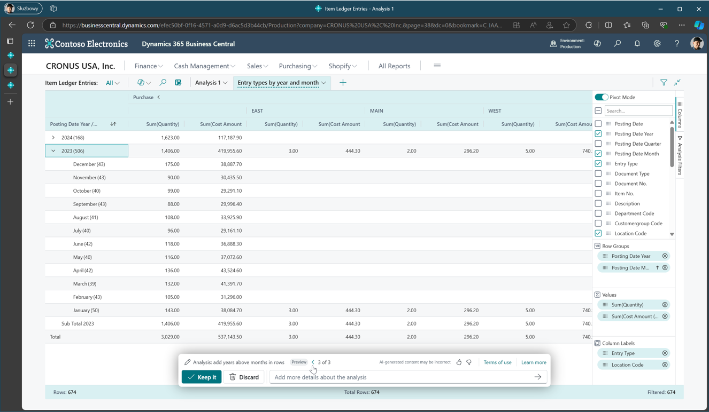Expand the 2024 (168) row group
Screen dimensions: 709x412
tap(53, 138)
